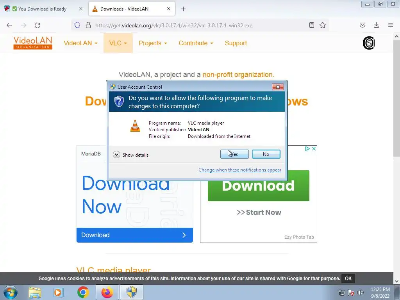Click the VideoLAN Organization logo
The image size is (400, 300).
coord(33,43)
